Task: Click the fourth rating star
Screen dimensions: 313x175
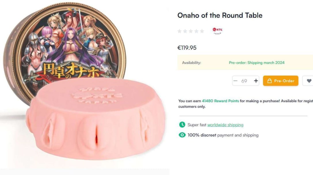Action: (196, 31)
